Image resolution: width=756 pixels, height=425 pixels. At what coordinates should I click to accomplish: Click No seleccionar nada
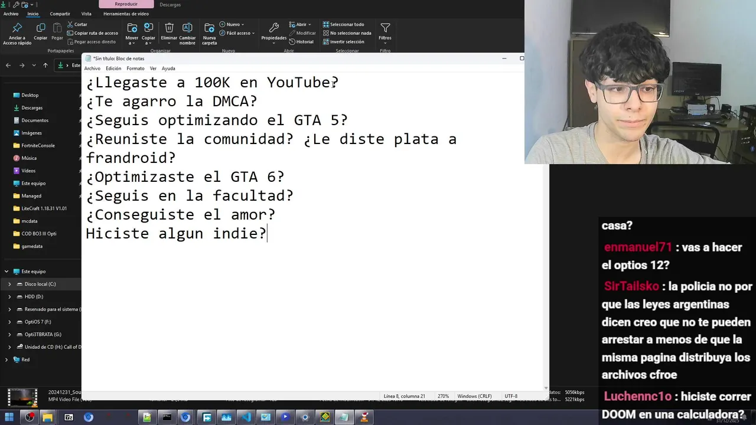[347, 33]
